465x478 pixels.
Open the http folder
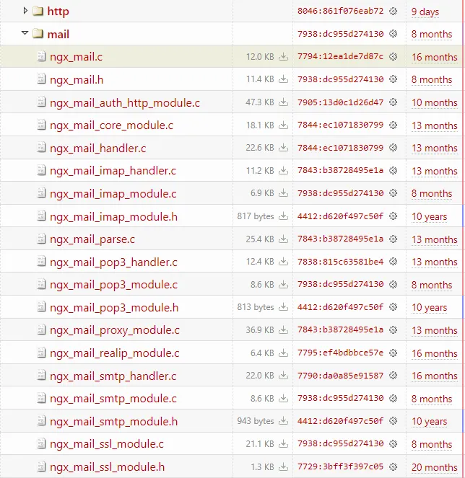point(58,12)
